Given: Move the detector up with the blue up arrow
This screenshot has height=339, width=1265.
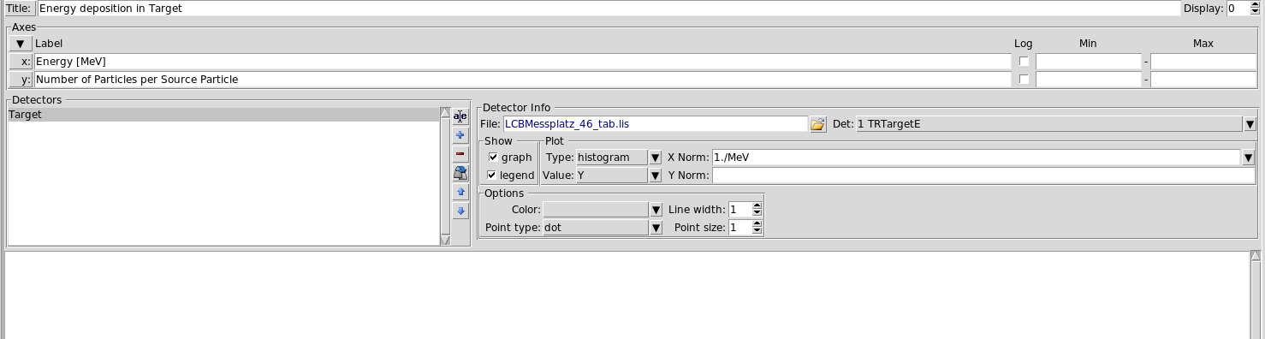Looking at the screenshot, I should [x=460, y=192].
